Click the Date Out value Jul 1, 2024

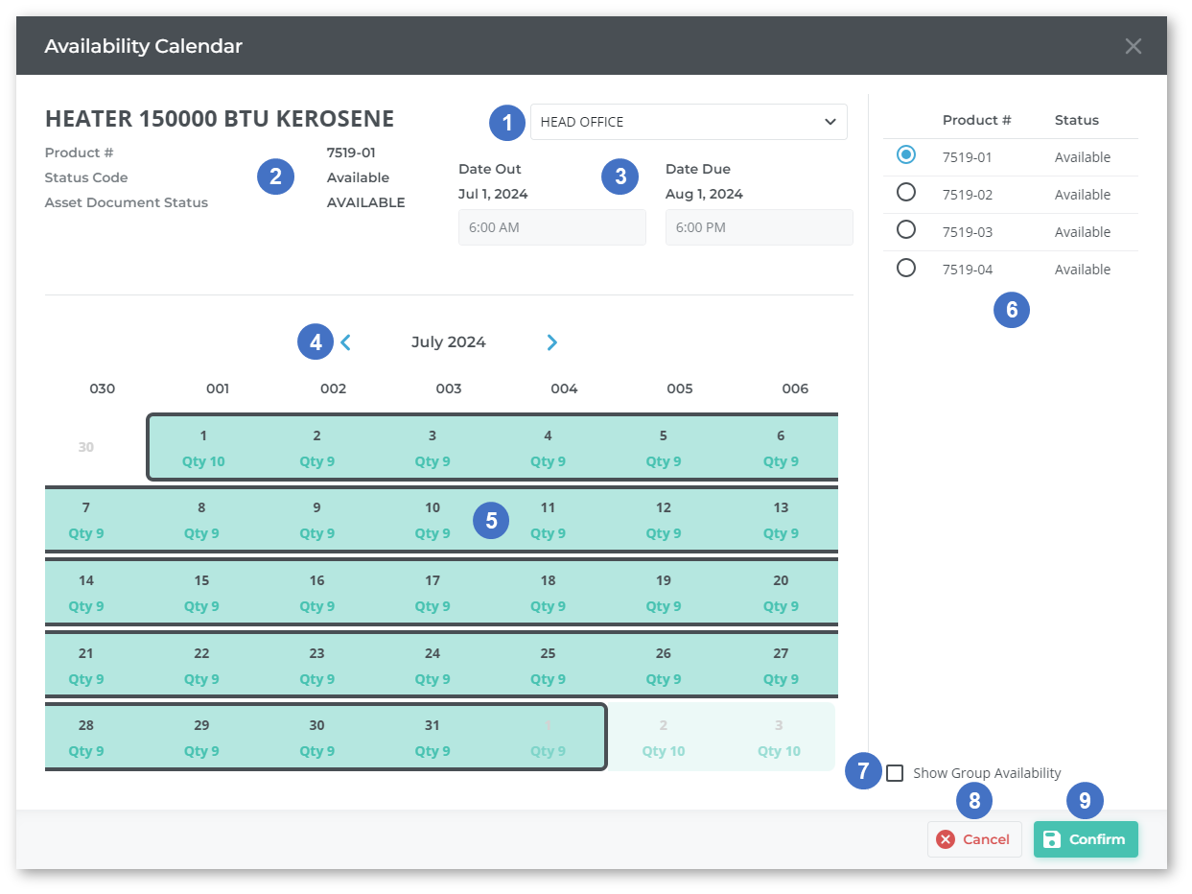coord(493,194)
